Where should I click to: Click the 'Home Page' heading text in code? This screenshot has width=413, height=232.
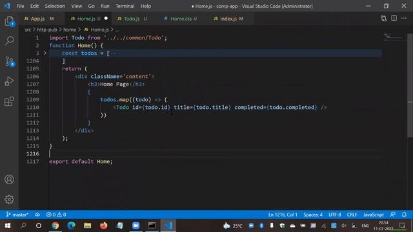coord(114,84)
